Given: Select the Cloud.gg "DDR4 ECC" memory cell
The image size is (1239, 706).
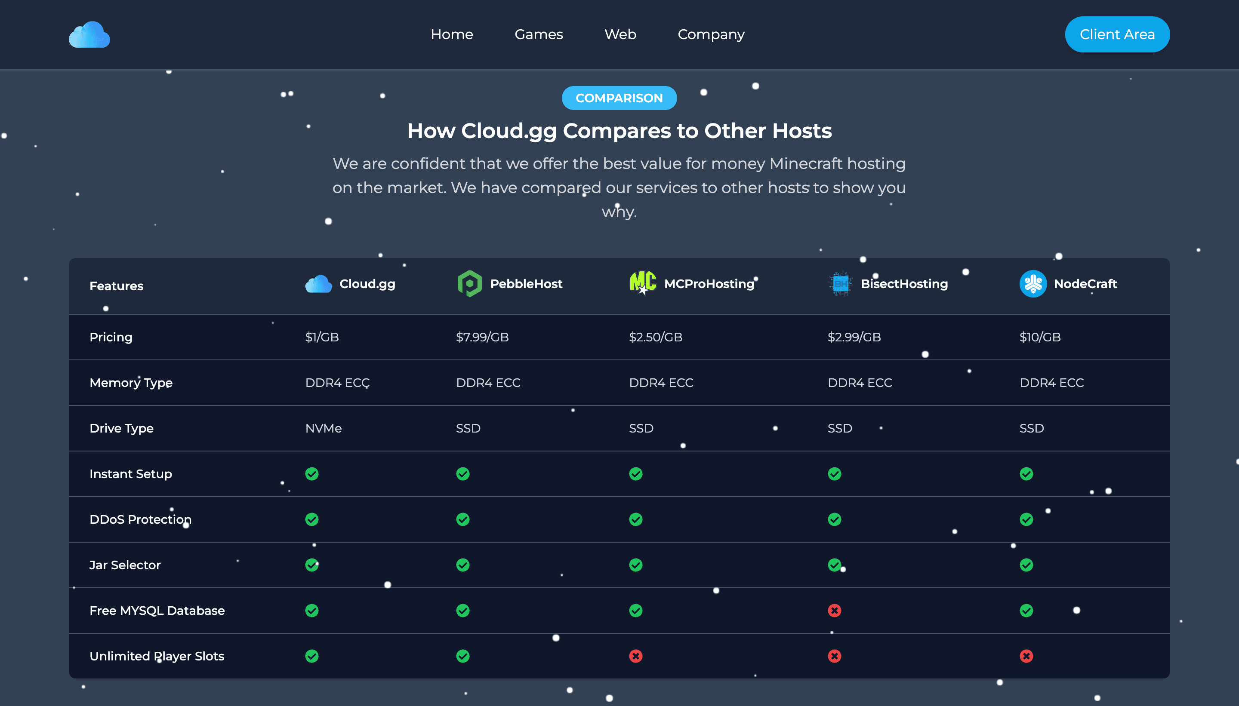Looking at the screenshot, I should pos(337,383).
